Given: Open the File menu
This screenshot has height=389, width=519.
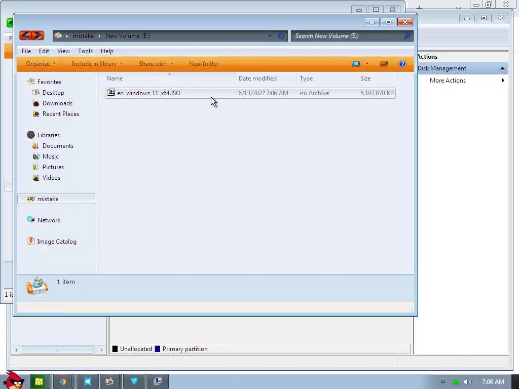Looking at the screenshot, I should (26, 51).
